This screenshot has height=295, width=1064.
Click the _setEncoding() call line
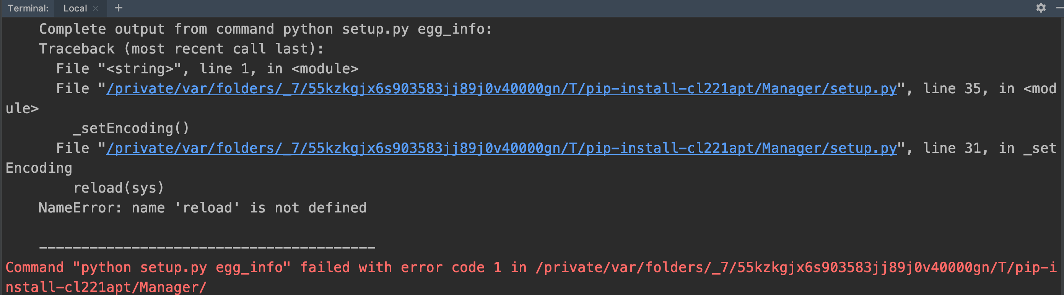[130, 128]
